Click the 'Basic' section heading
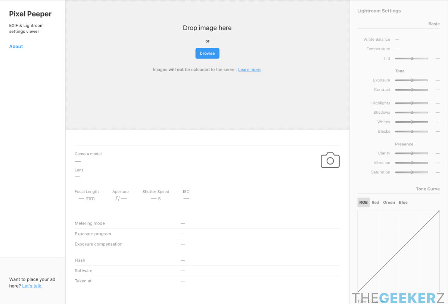 pyautogui.click(x=434, y=24)
